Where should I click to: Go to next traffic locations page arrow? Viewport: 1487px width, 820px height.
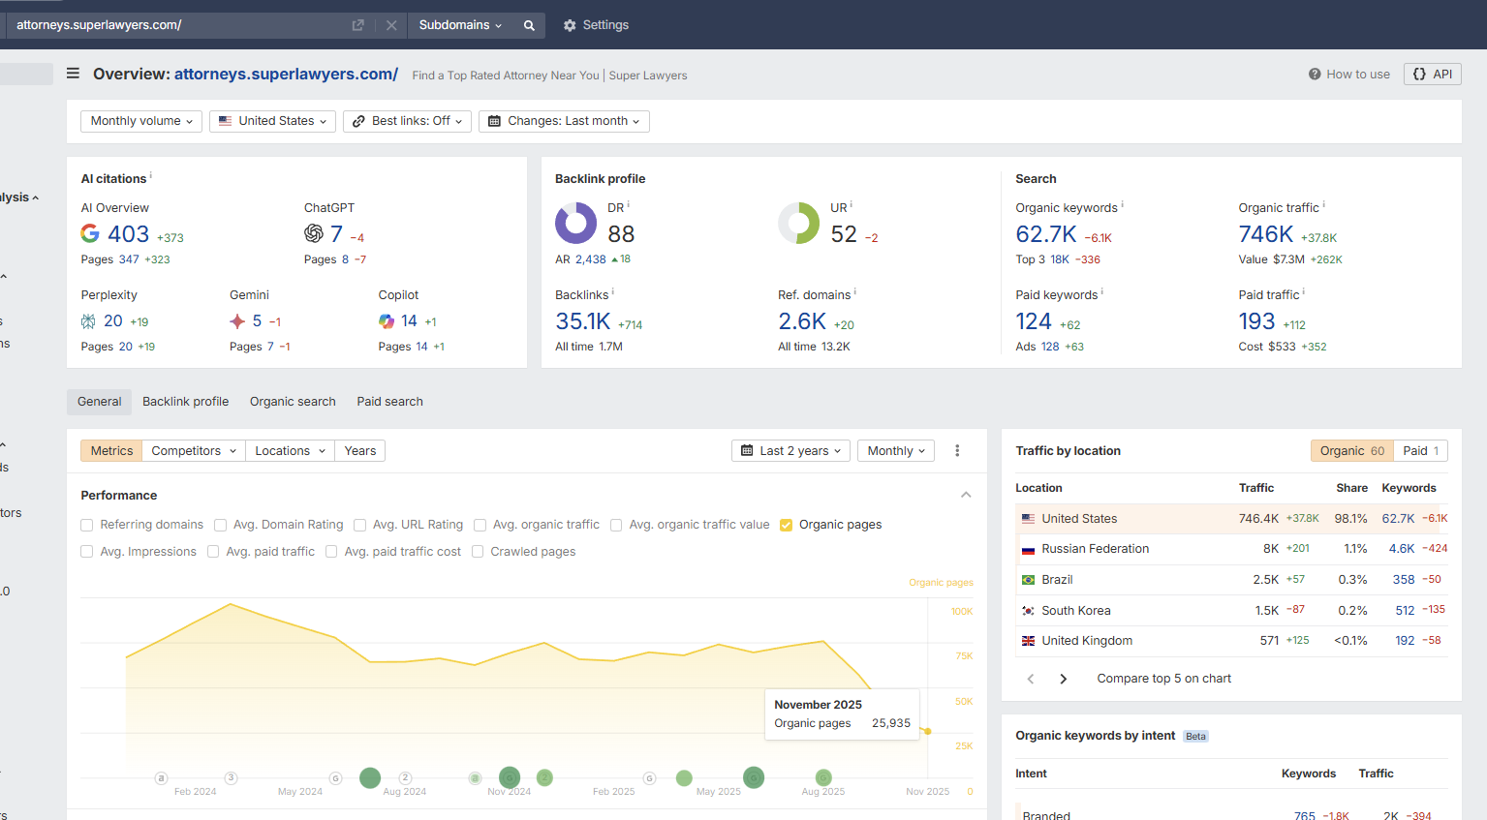tap(1063, 679)
